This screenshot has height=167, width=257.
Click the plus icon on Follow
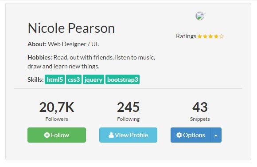point(47,135)
